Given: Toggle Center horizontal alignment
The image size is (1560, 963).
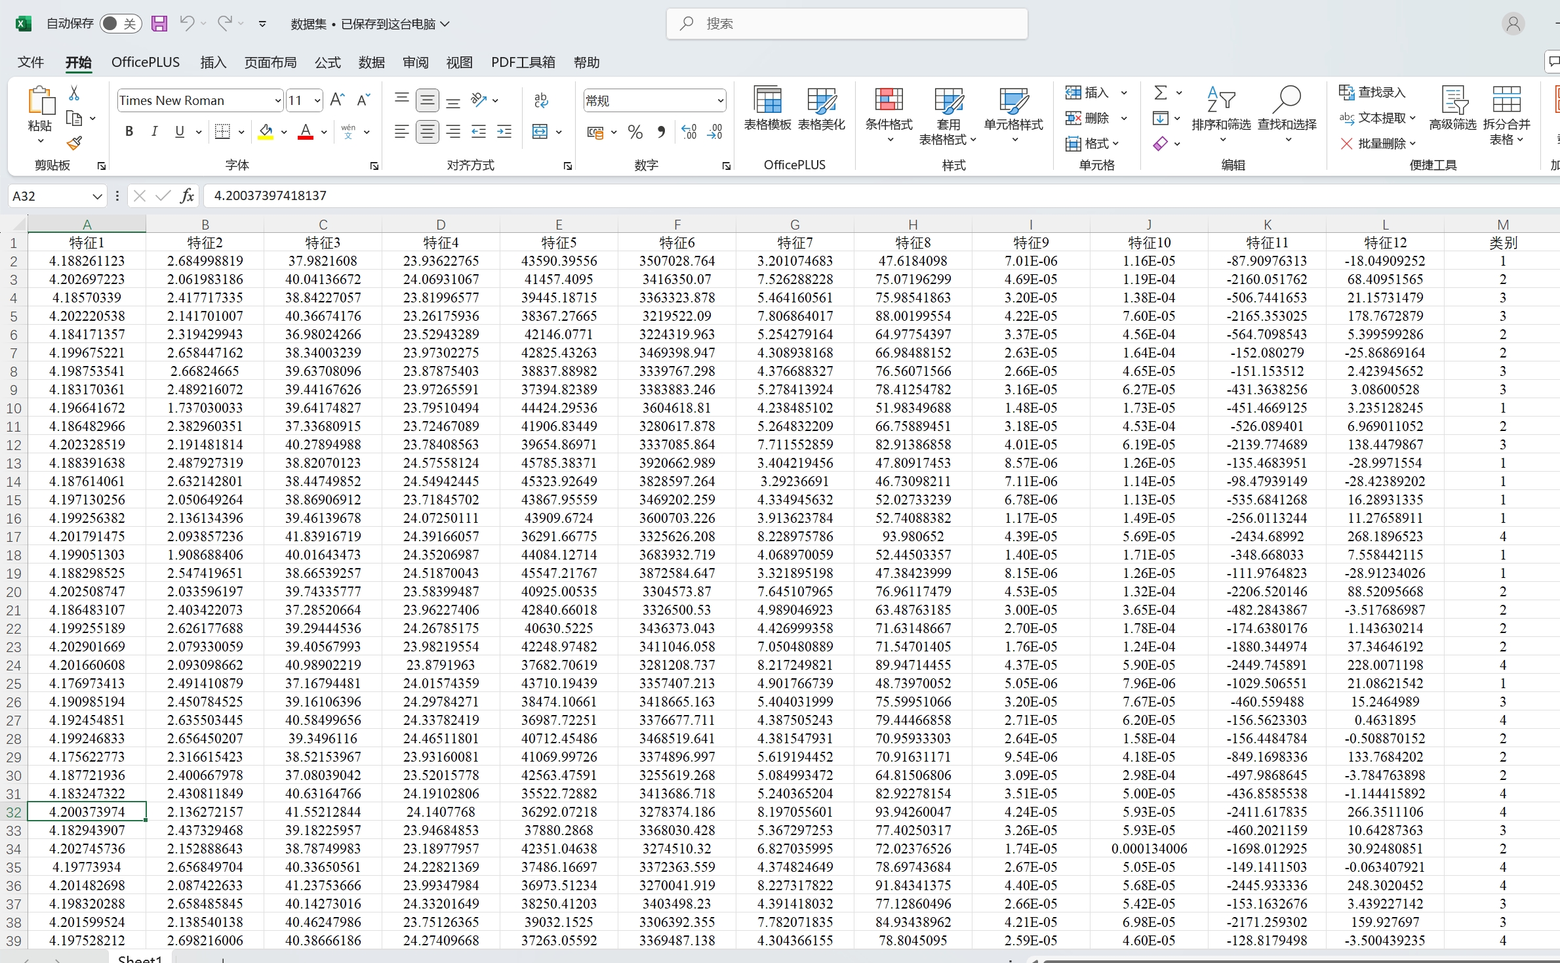Looking at the screenshot, I should tap(428, 132).
